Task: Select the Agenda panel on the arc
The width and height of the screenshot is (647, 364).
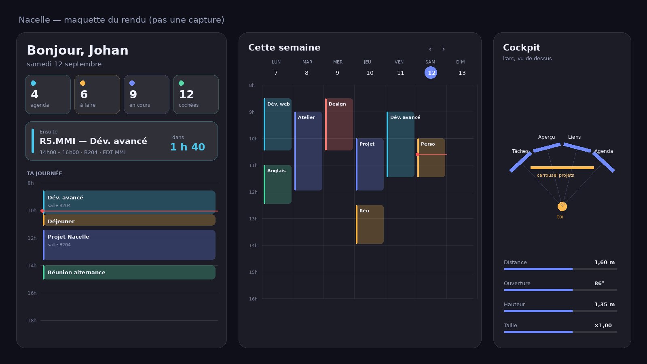Action: coord(604,162)
